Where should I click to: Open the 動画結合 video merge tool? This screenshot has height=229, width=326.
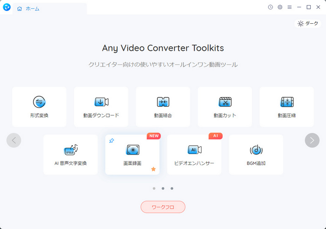(163, 107)
